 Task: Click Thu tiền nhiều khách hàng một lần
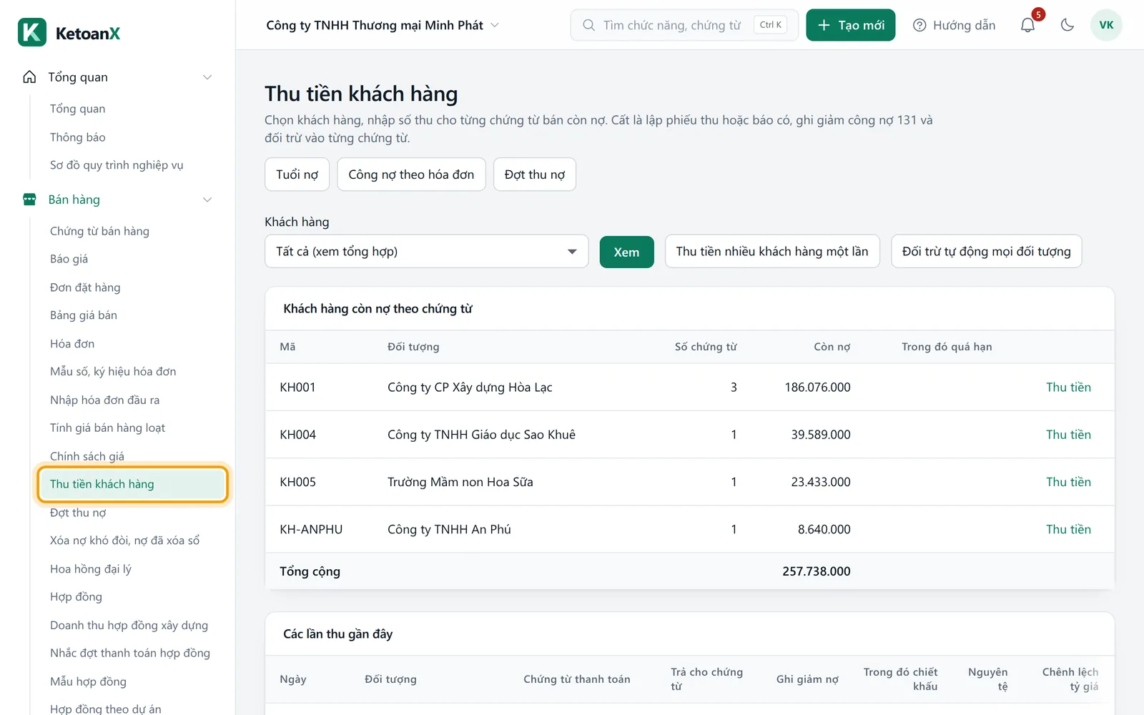(772, 252)
